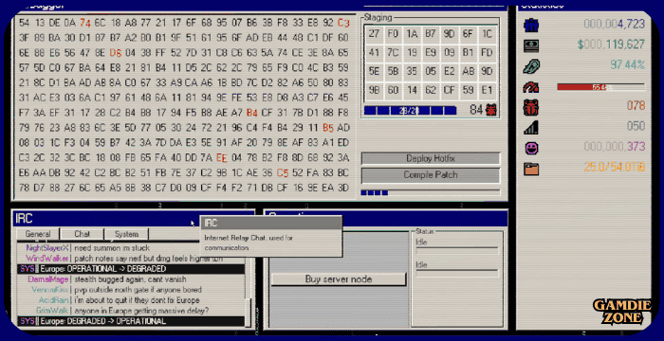Click NightSlayerX's need summon message
664x341 pixels.
click(x=112, y=248)
